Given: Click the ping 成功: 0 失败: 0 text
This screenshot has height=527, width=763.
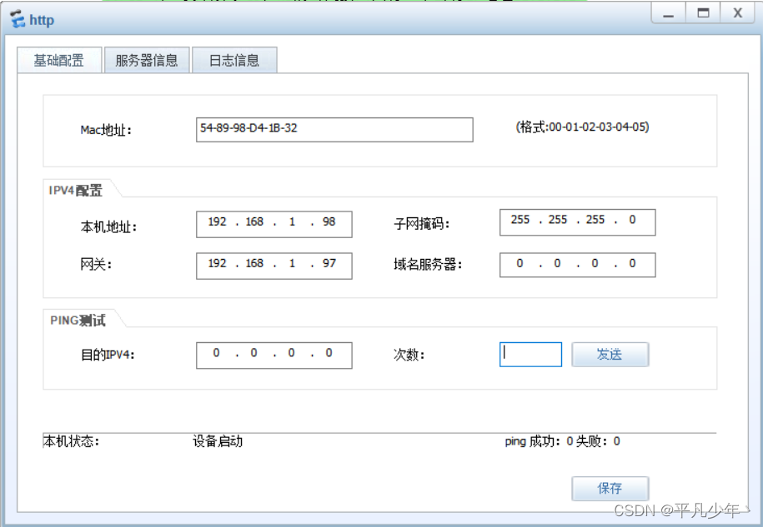Looking at the screenshot, I should point(562,441).
